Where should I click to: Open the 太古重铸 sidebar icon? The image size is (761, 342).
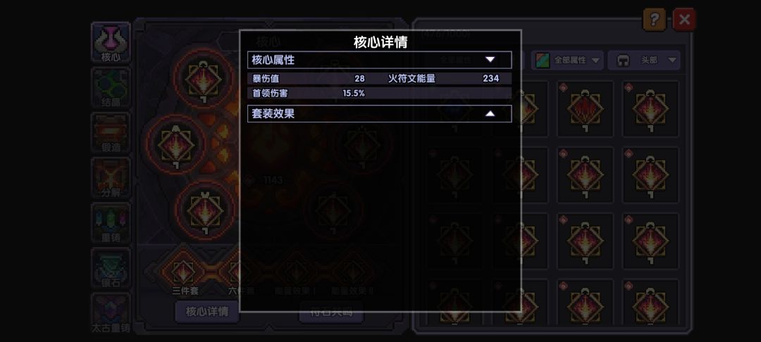(111, 313)
